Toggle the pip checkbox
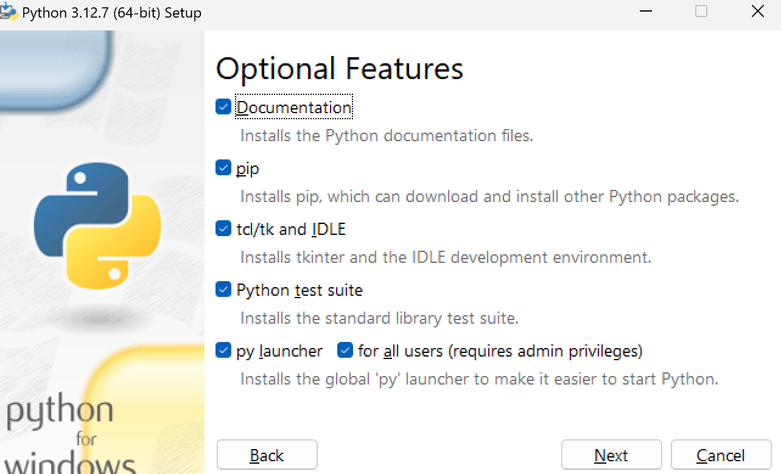The image size is (781, 474). [223, 168]
